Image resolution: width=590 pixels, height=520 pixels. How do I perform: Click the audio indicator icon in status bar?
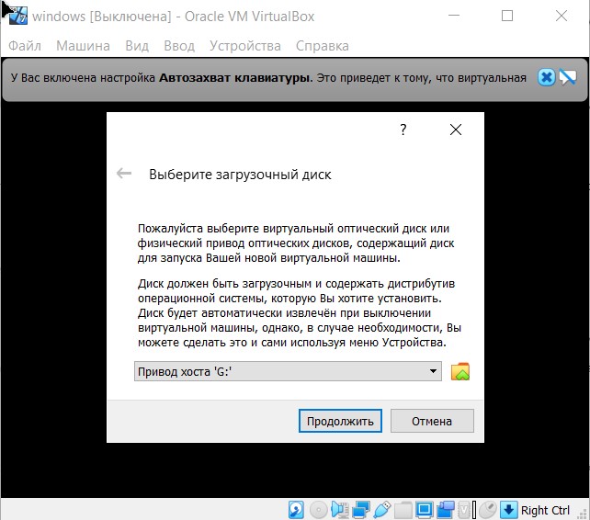(x=340, y=510)
